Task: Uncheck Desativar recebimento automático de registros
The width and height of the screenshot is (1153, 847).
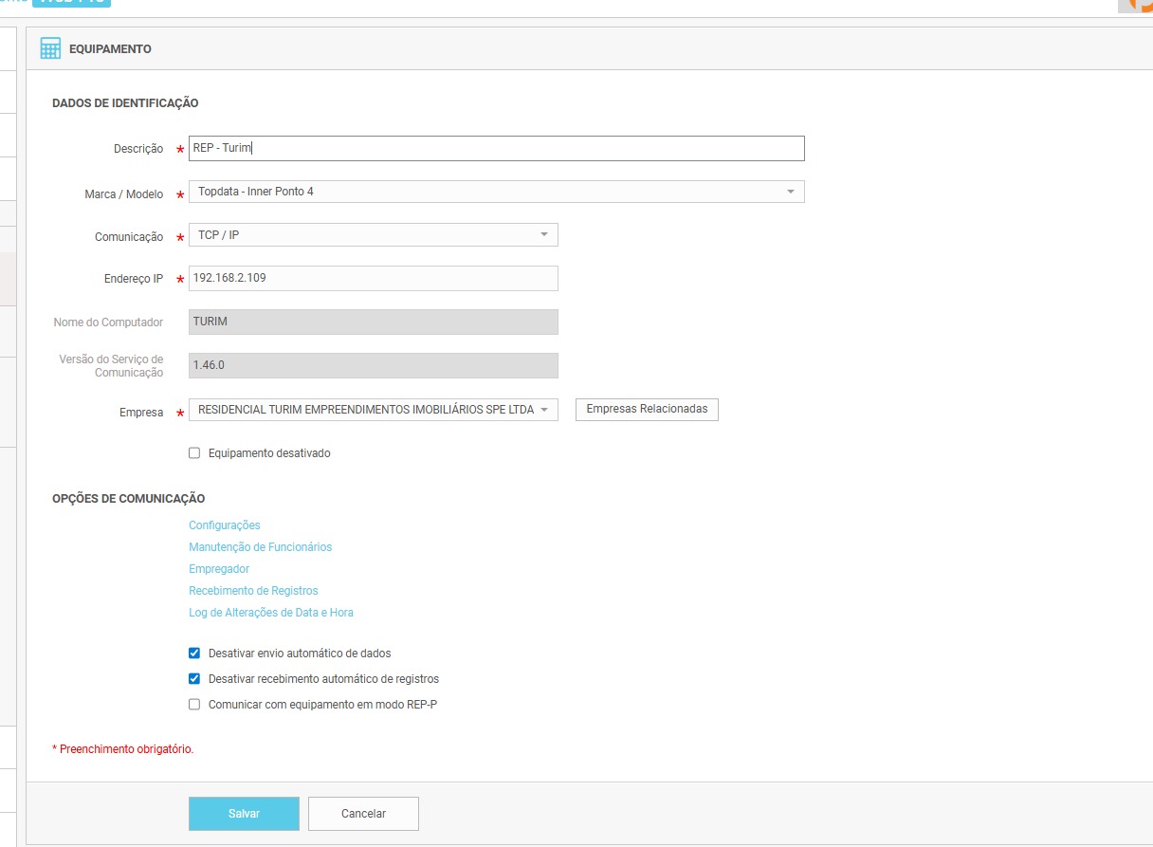Action: pyautogui.click(x=194, y=679)
